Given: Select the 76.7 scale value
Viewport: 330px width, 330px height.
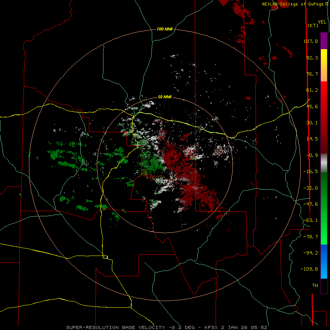Looking at the screenshot, I should tap(312, 74).
